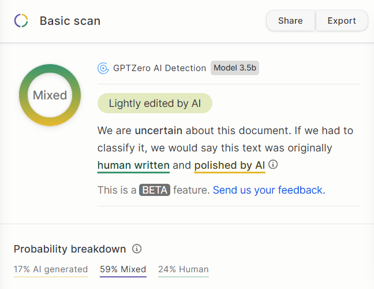The image size is (374, 289).
Task: Select the 17% AI generated tab
Action: coord(51,270)
